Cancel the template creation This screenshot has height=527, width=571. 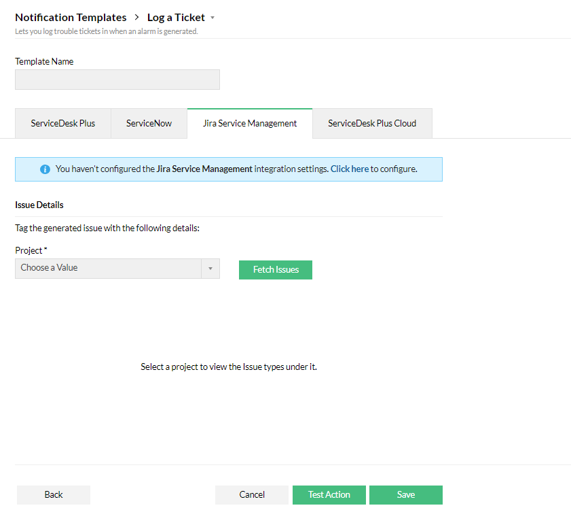[252, 495]
